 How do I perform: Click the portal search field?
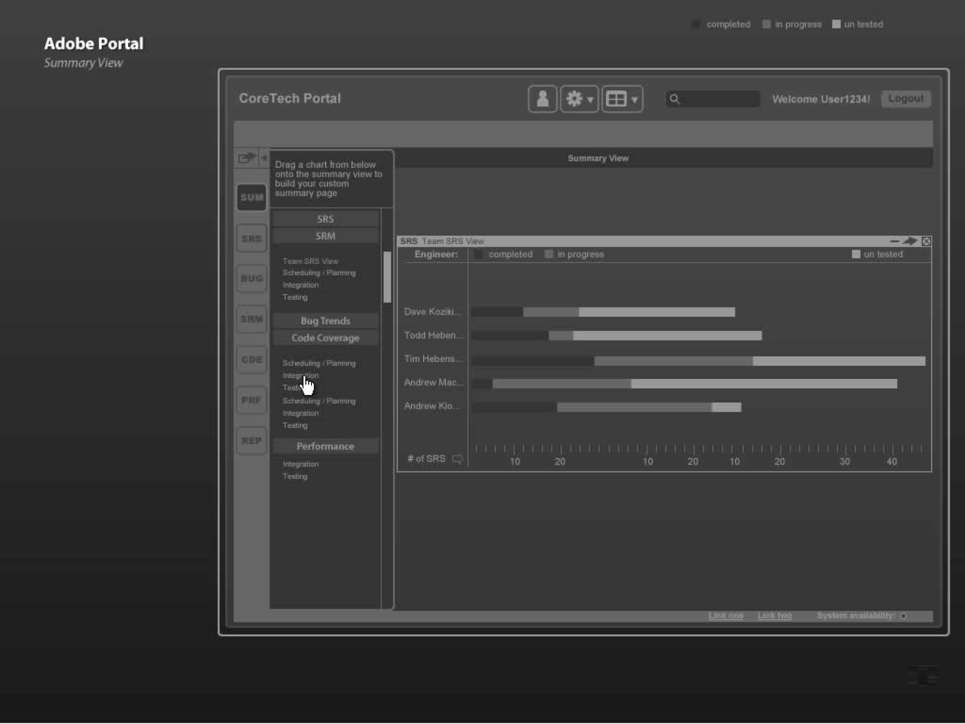713,99
